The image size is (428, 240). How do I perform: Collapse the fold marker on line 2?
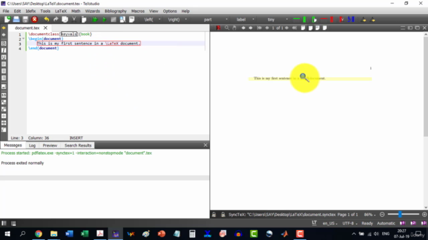pyautogui.click(x=23, y=39)
